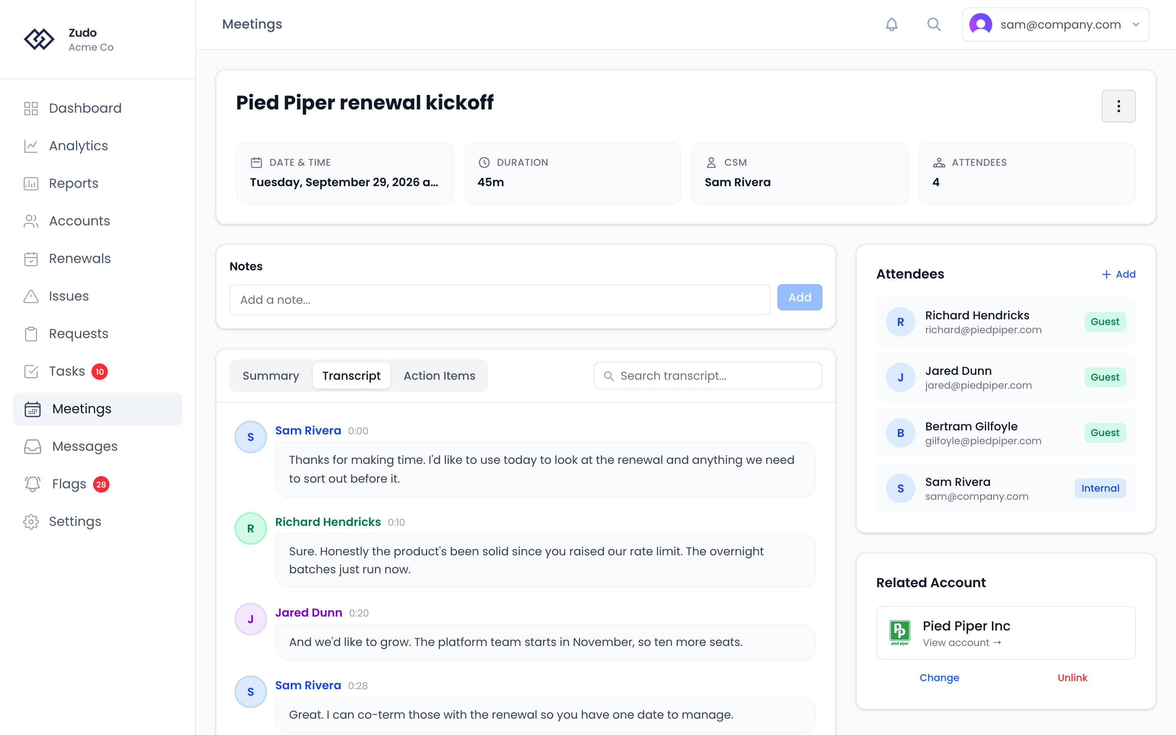1176x735 pixels.
Task: Click the Guest badge for Jared Dunn
Action: pos(1105,377)
